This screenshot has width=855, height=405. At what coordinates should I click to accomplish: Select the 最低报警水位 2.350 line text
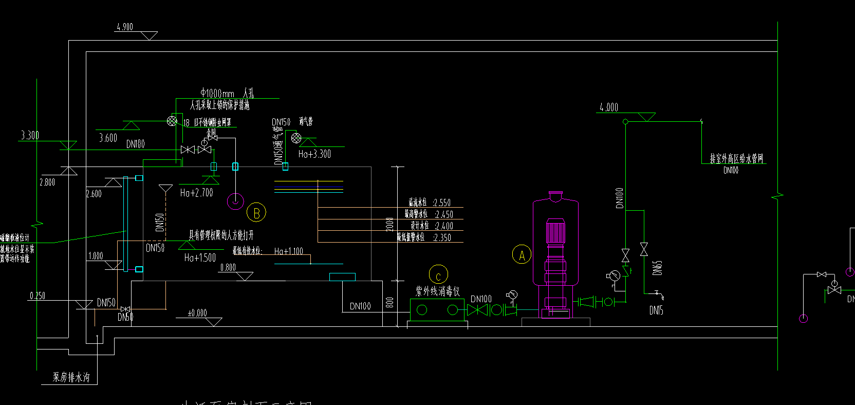coord(424,237)
